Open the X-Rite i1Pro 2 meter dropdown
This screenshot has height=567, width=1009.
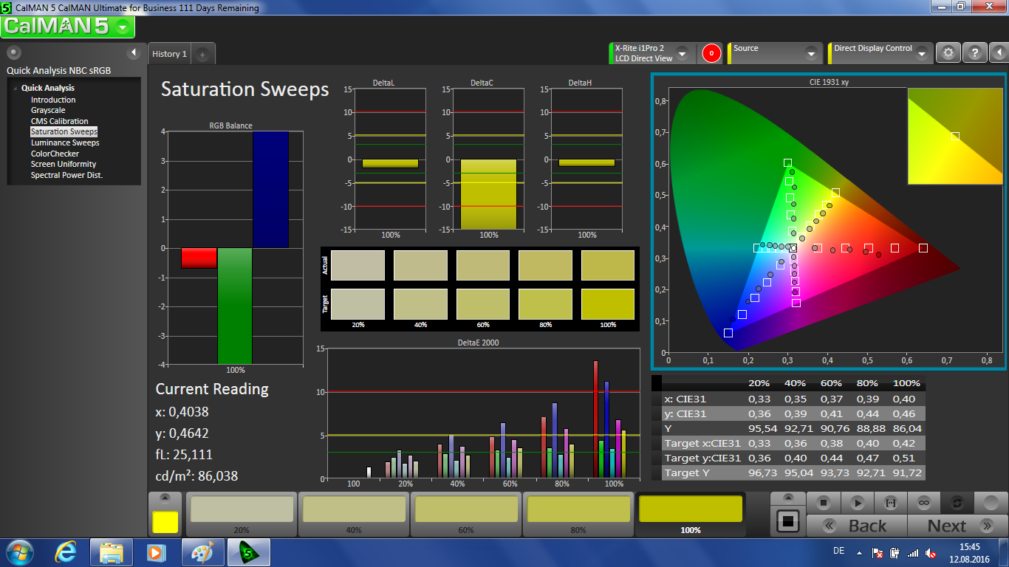682,53
